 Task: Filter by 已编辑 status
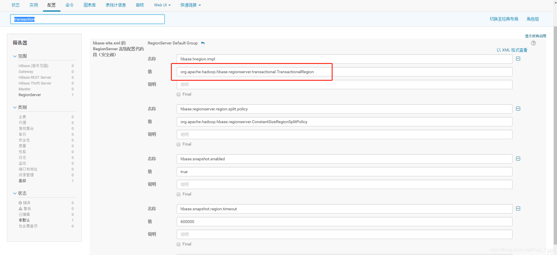coord(24,215)
